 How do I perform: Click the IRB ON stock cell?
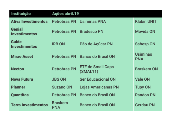(x=64, y=44)
